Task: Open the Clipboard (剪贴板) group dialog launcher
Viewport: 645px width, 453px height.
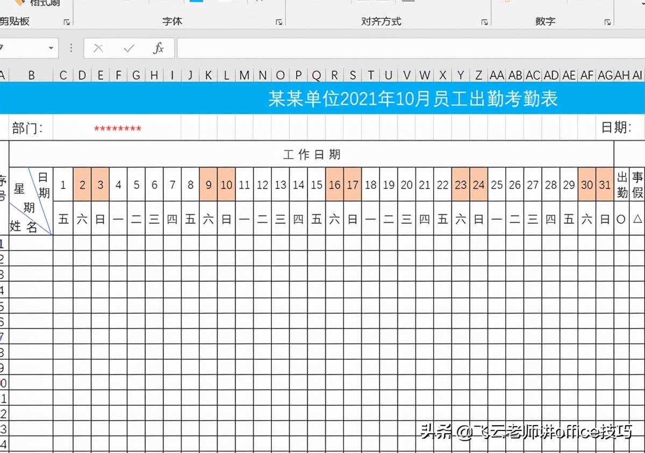Action: 66,22
